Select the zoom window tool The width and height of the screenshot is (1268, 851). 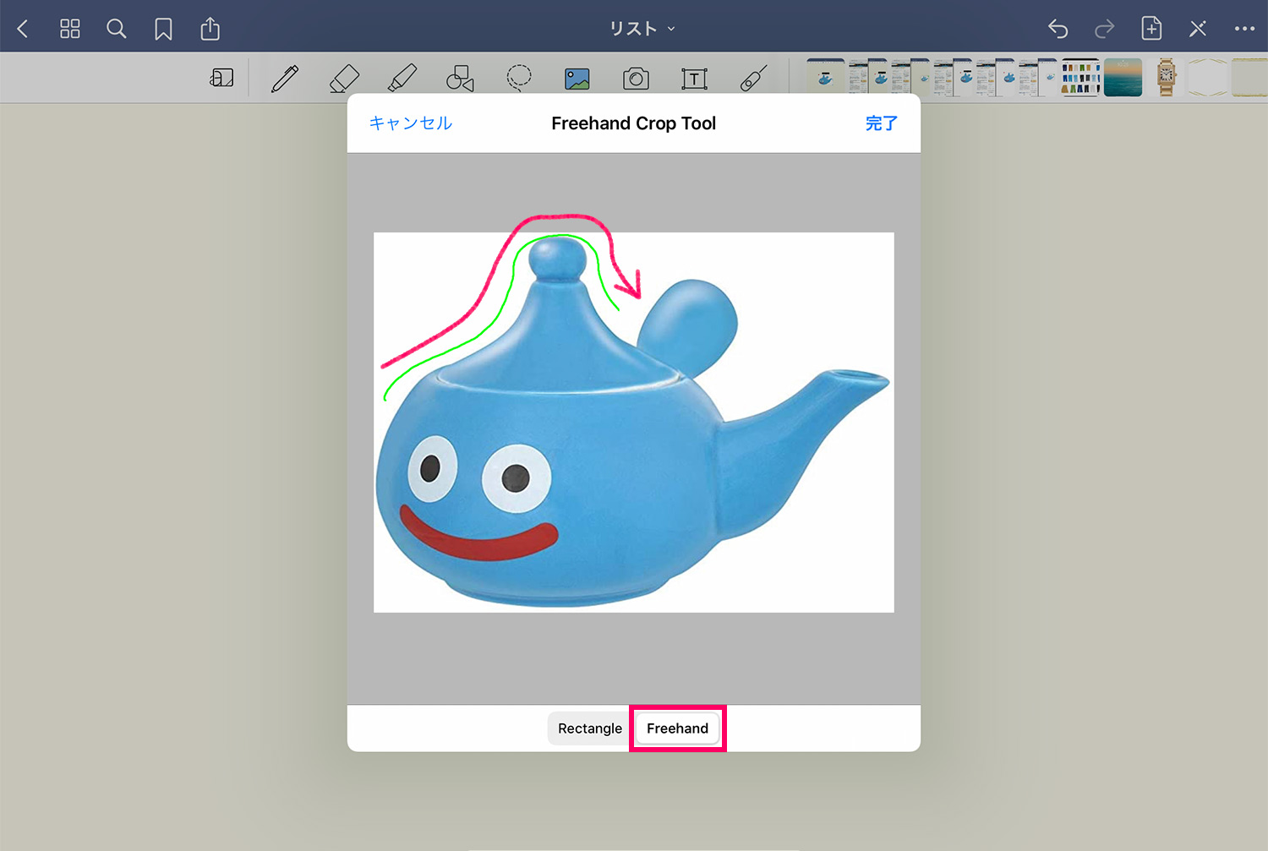221,79
